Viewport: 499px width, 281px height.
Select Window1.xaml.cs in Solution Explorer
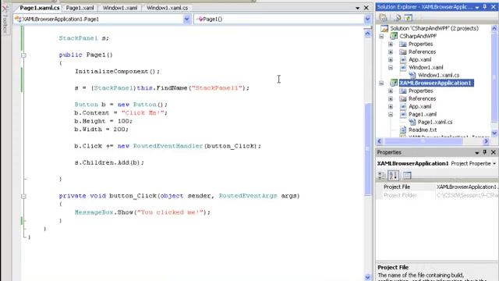[x=438, y=75]
